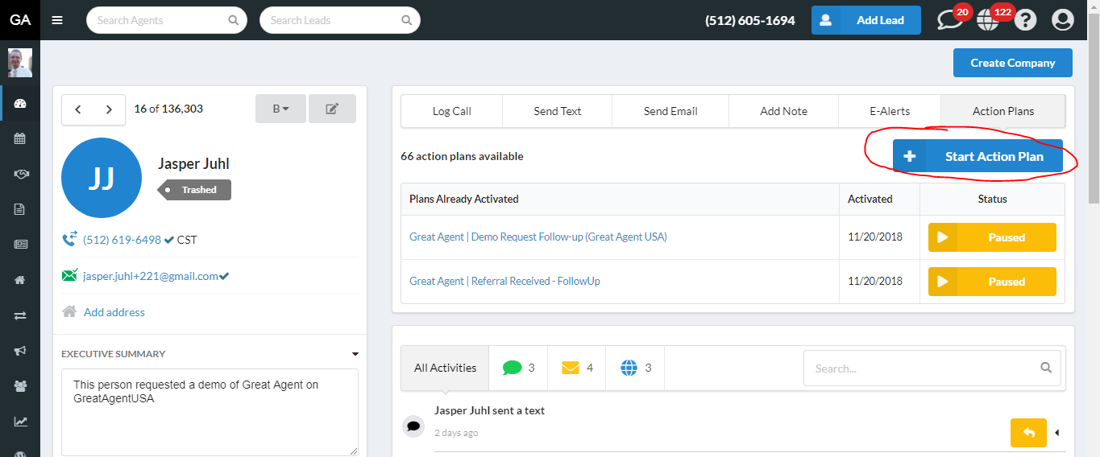Switch to the Send Email tab
The image size is (1100, 457).
point(670,111)
